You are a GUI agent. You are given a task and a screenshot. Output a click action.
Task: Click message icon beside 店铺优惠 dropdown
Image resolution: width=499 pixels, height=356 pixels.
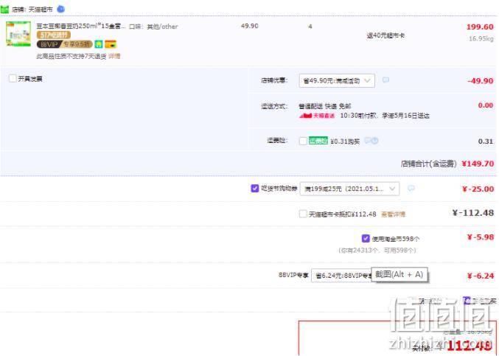385,80
